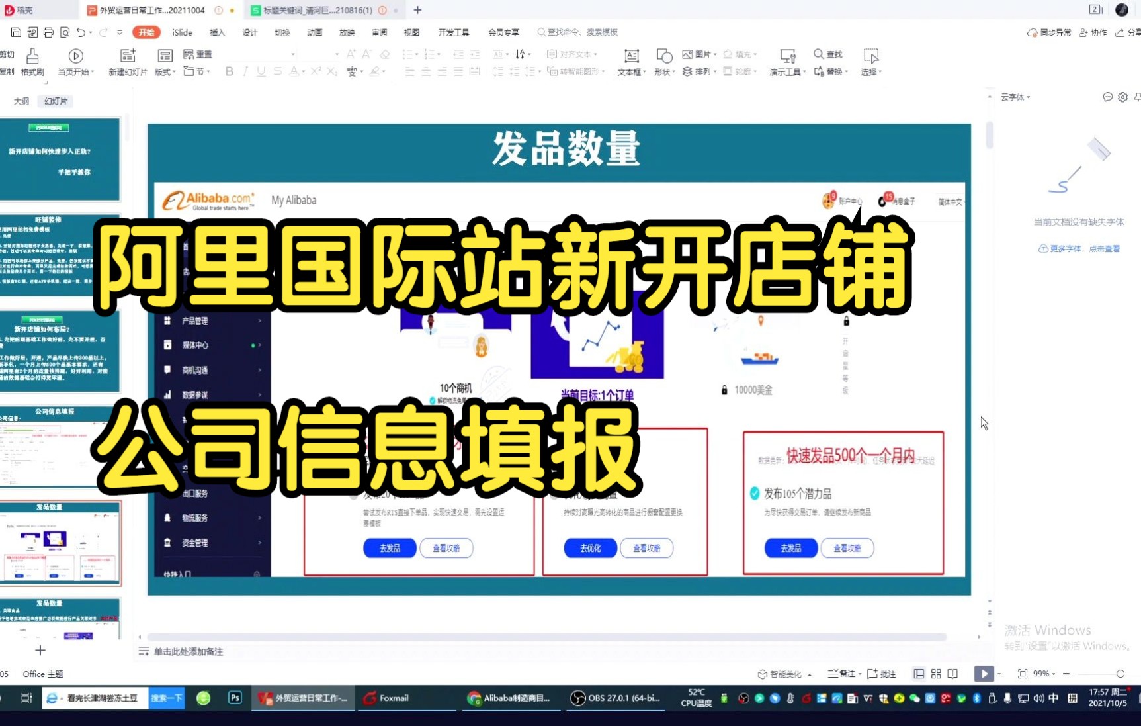This screenshot has height=726, width=1141.
Task: Click the fit-to-window zoom icon
Action: 1023,674
